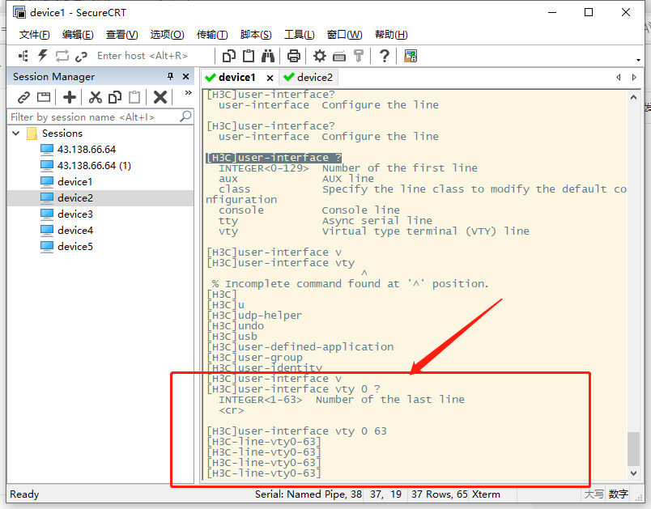This screenshot has width=651, height=509.
Task: Click the Reconnect icon in the toolbar
Action: click(x=62, y=56)
